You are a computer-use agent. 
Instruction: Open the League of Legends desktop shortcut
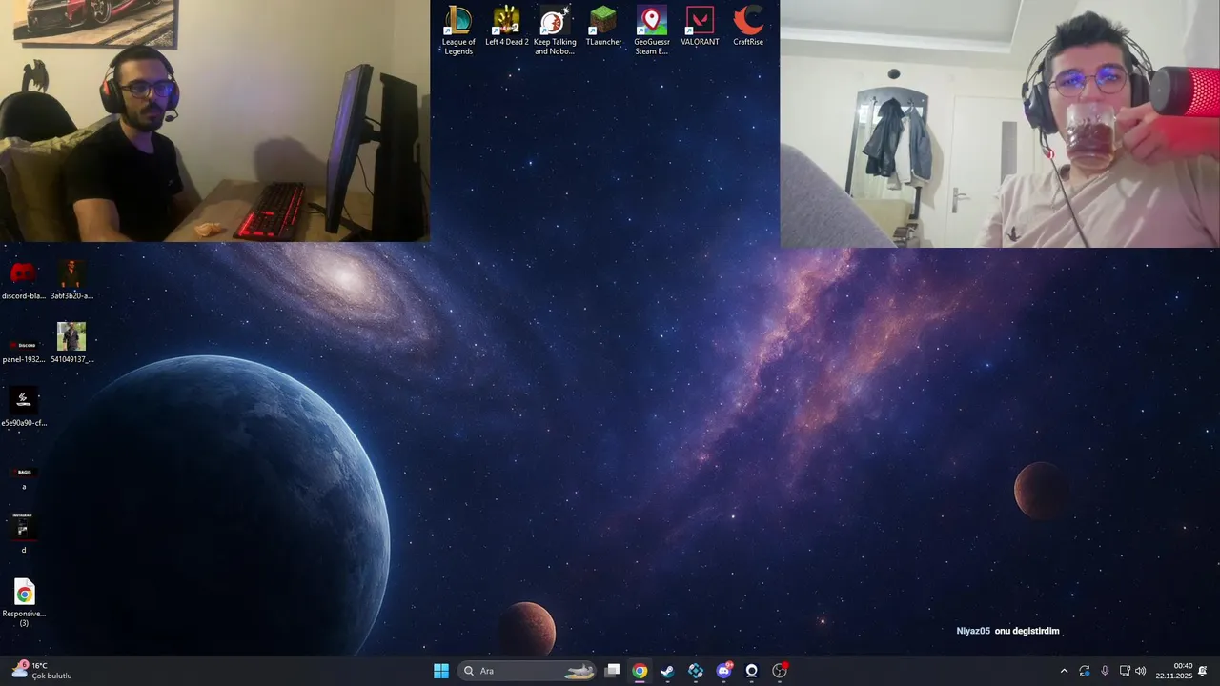pos(458,30)
